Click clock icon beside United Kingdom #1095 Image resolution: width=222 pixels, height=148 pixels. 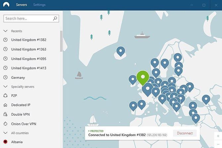point(5,59)
